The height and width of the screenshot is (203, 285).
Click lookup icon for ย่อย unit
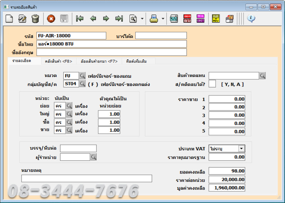pyautogui.click(x=69, y=106)
